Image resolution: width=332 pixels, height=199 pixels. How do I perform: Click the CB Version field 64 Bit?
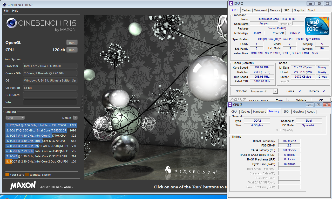[50, 88]
